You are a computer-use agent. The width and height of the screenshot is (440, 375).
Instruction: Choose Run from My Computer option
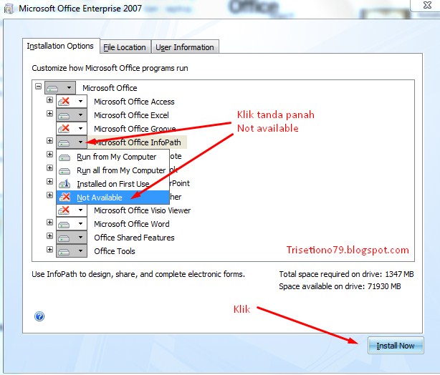pos(113,157)
